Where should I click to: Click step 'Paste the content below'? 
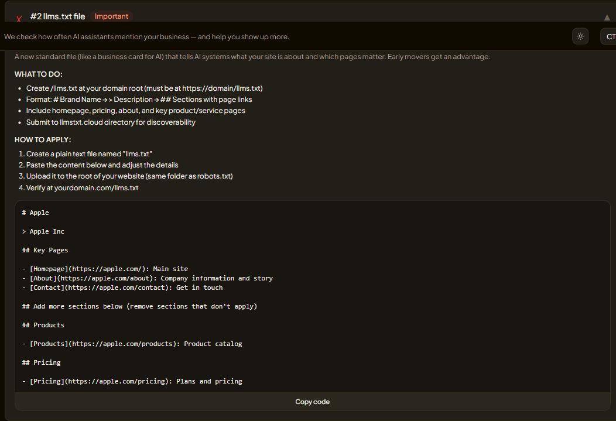tap(102, 165)
